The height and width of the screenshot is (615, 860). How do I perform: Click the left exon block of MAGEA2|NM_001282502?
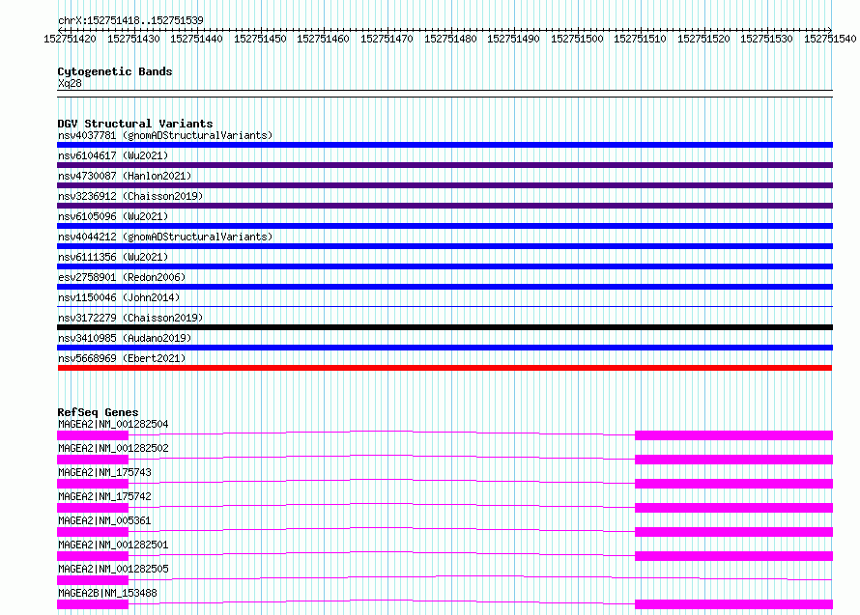click(x=93, y=460)
